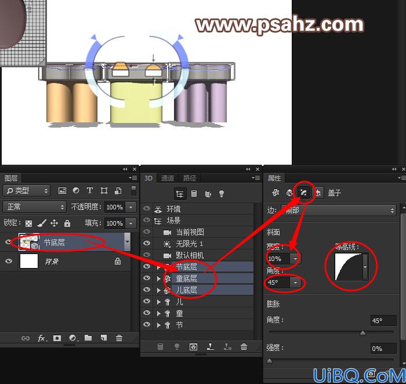Screen dimensions: 406x384
Task: Hide the 背景 layer
Action: click(x=9, y=261)
